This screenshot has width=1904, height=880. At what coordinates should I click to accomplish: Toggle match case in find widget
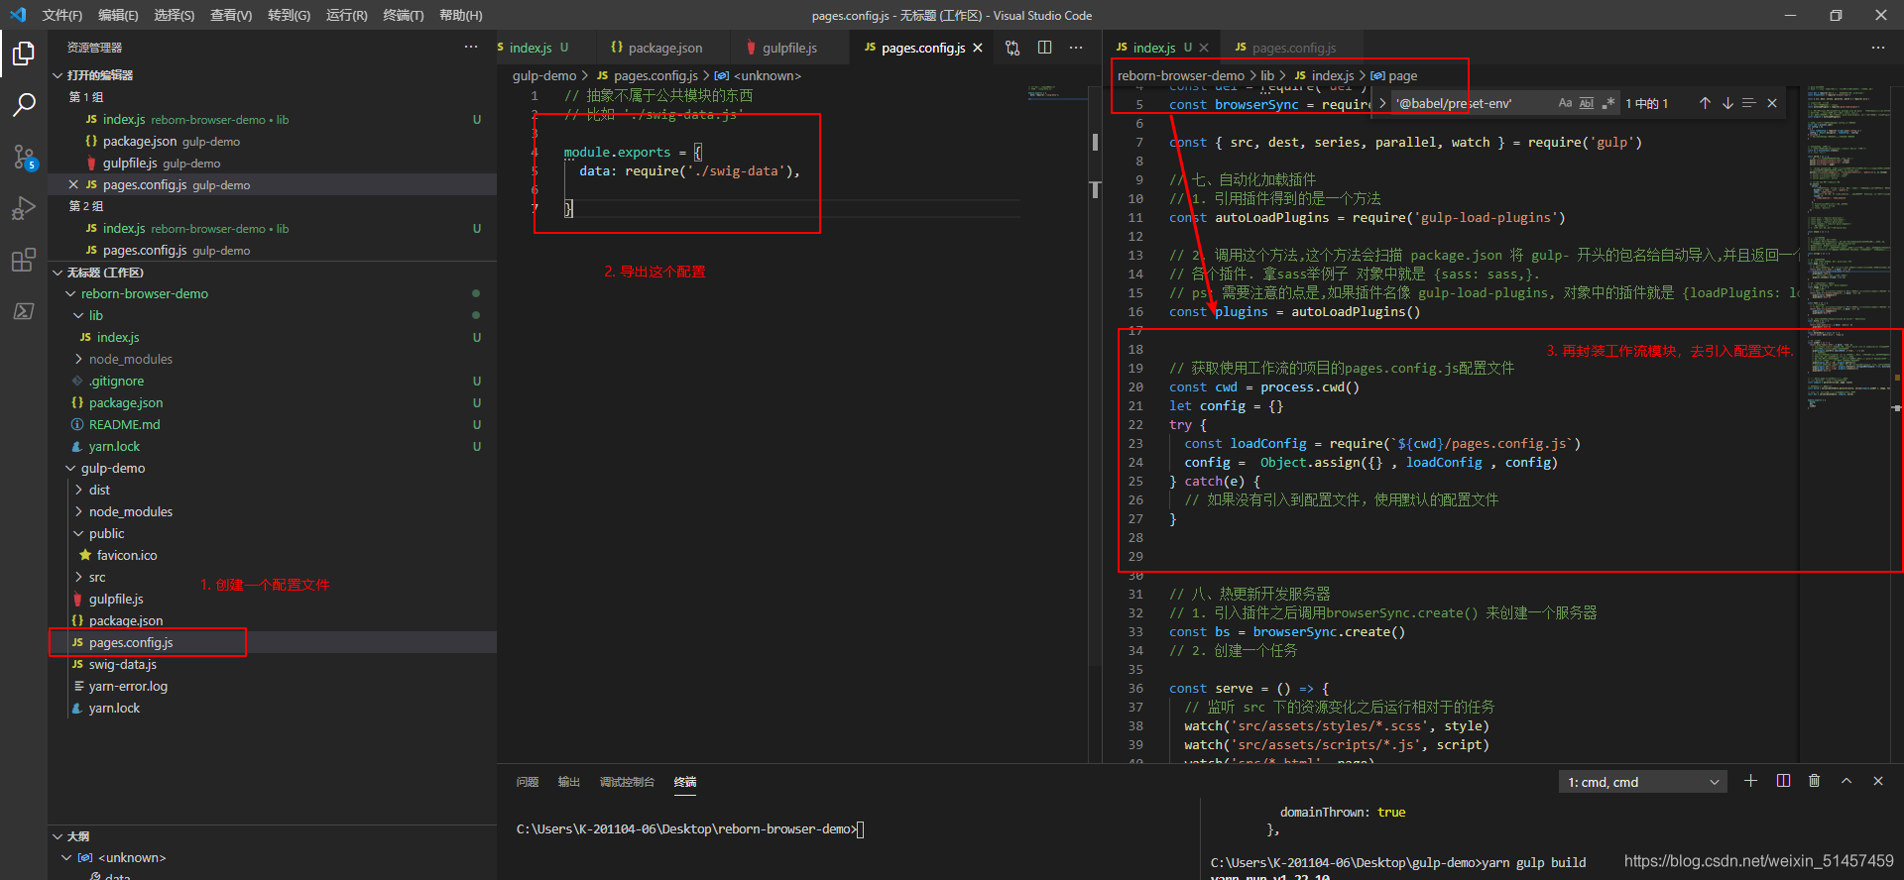tap(1565, 103)
